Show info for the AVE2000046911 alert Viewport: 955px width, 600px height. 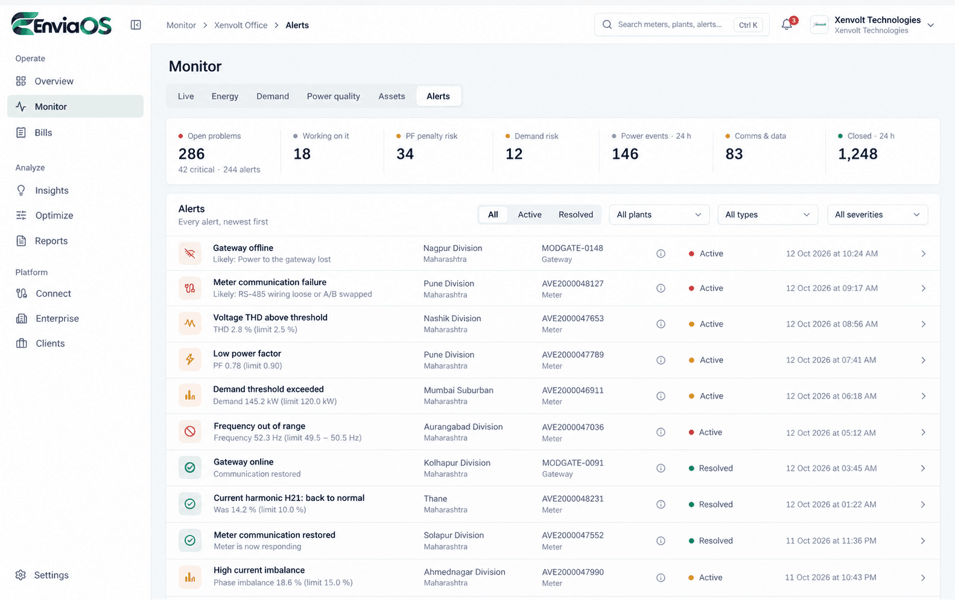point(661,396)
